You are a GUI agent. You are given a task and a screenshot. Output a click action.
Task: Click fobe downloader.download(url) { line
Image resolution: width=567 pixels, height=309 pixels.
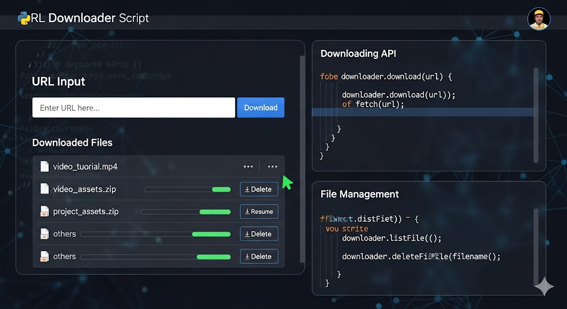(386, 76)
